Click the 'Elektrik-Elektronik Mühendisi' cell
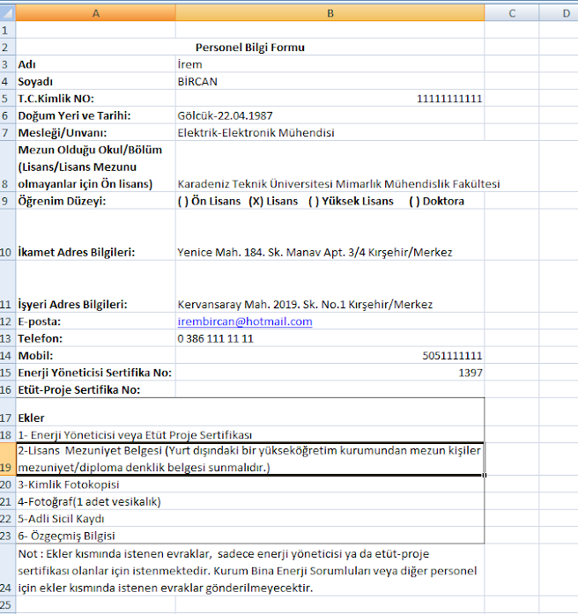This screenshot has height=614, width=578. [x=330, y=132]
